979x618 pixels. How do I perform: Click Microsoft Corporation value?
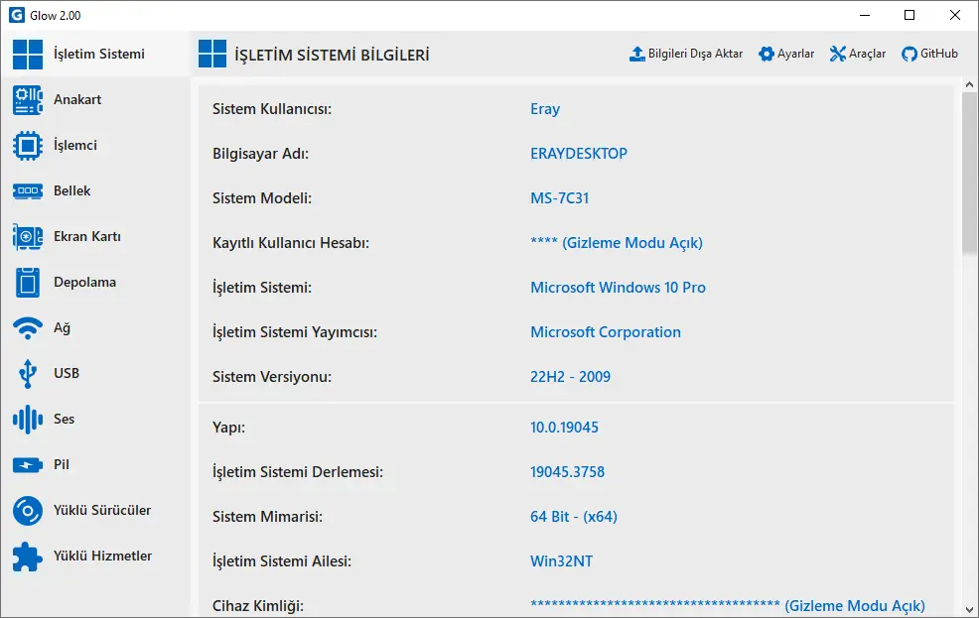(x=606, y=332)
